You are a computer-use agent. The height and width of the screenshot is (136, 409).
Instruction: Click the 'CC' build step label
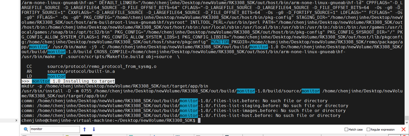29,67
